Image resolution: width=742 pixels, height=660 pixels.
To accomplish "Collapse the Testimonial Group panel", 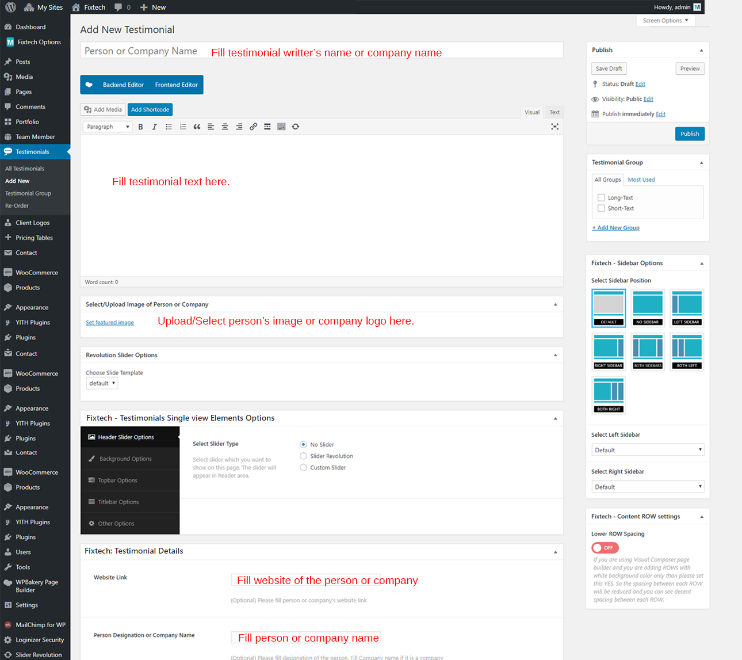I will pyautogui.click(x=701, y=163).
